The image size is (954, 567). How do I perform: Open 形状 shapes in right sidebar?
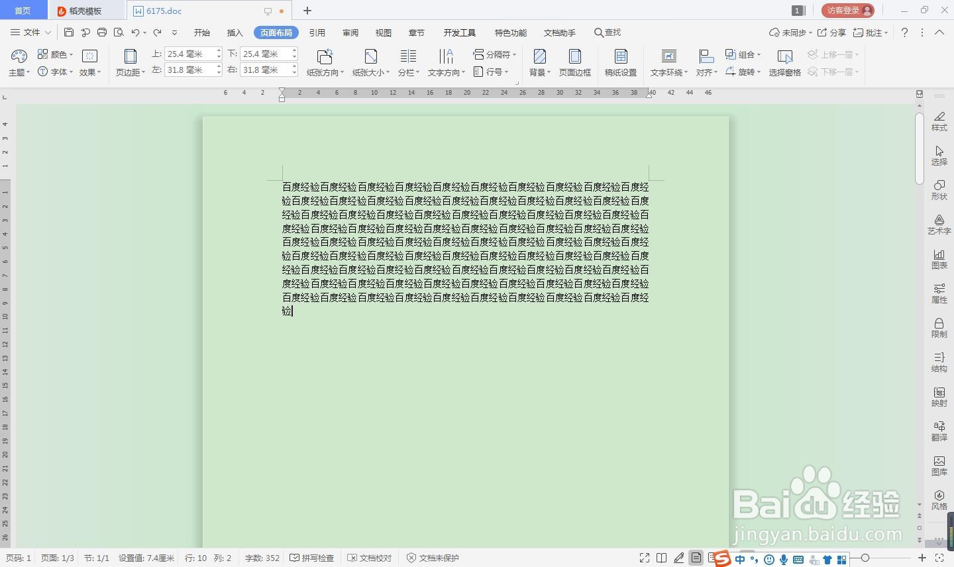click(939, 190)
